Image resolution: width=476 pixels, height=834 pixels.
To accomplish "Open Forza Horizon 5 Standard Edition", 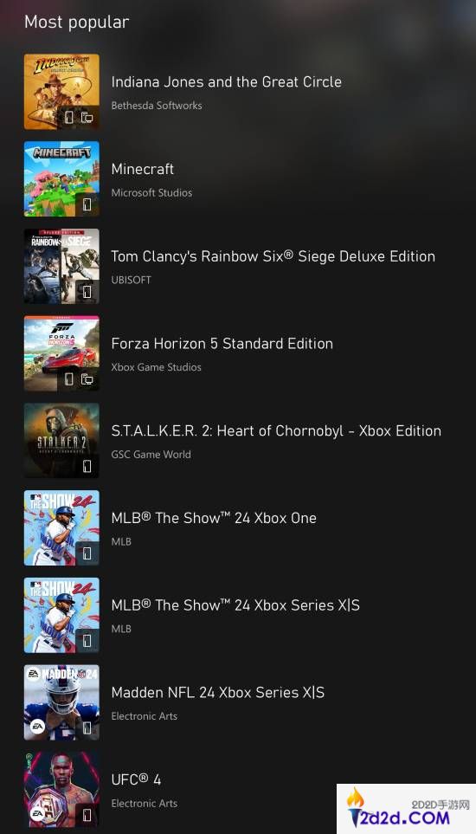I will tap(222, 344).
